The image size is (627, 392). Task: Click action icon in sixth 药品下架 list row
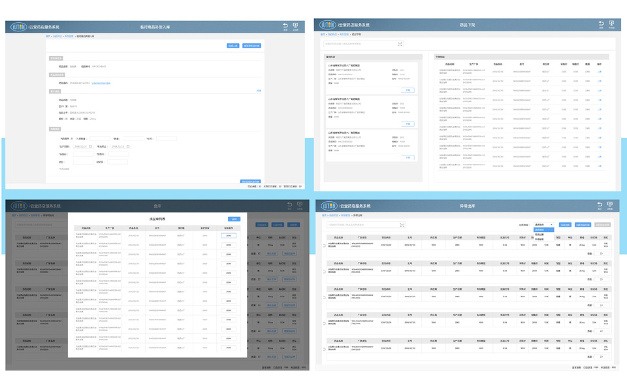(x=600, y=119)
